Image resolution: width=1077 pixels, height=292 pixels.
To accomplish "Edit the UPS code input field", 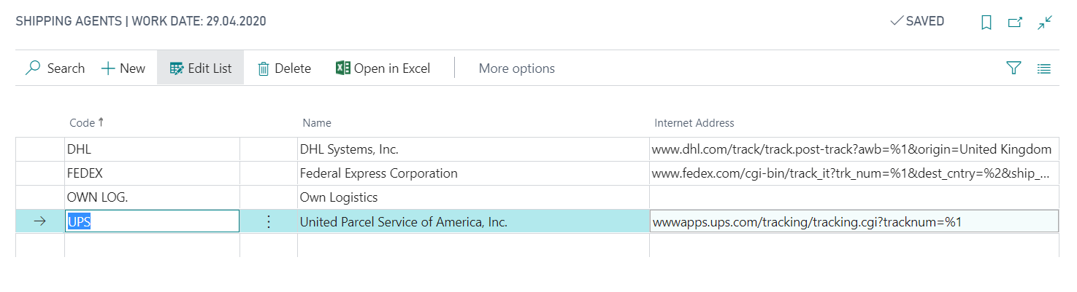I will coord(152,221).
